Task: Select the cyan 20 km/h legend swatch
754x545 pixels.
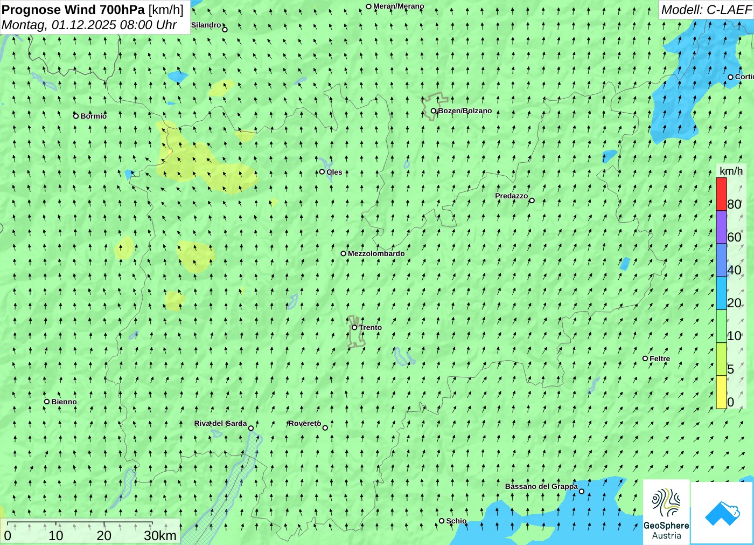Action: [x=721, y=293]
